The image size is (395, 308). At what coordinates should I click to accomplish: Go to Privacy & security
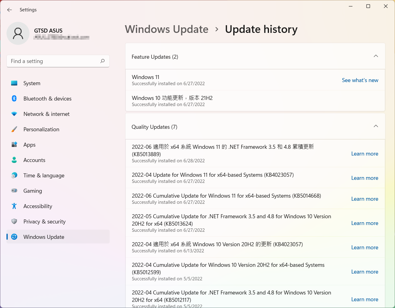pos(58,221)
